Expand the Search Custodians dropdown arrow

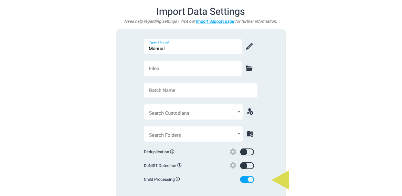(x=239, y=112)
